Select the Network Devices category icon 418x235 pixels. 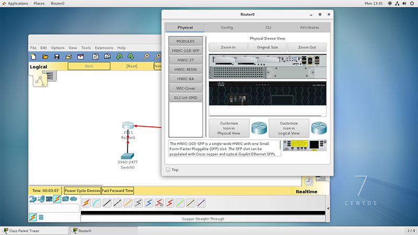[33, 199]
